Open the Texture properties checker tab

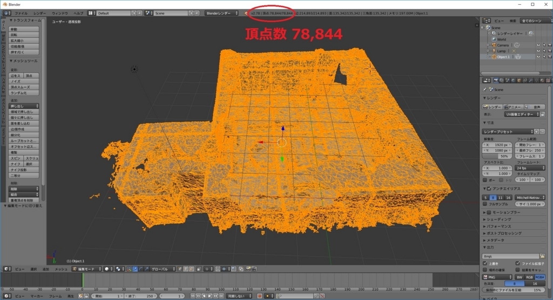tap(548, 81)
